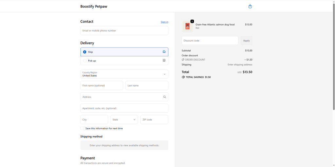Click the order discount tag icon

pyautogui.click(x=183, y=60)
